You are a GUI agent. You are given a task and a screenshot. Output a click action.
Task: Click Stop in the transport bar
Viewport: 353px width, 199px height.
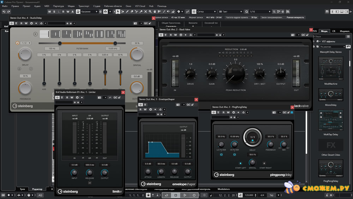click(175, 195)
